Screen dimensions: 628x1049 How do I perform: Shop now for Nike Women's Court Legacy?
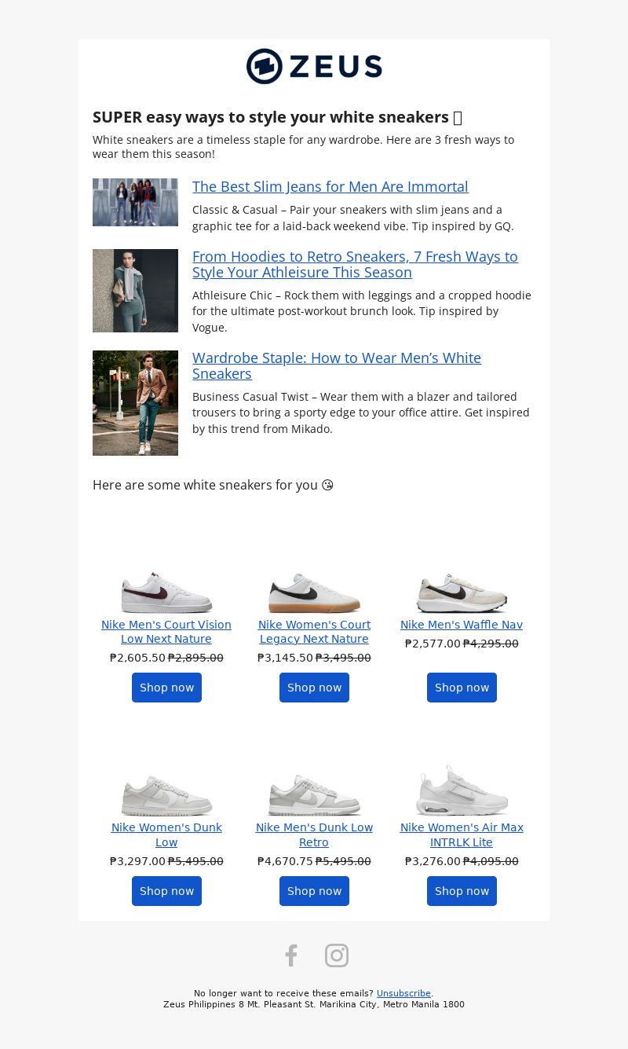click(x=314, y=688)
